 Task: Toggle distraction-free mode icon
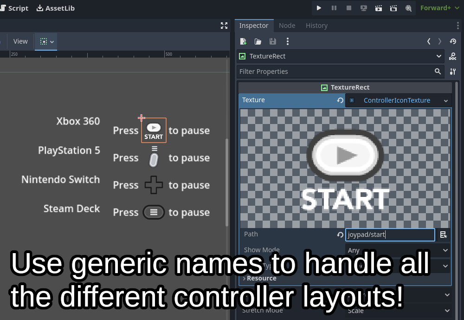(x=224, y=26)
